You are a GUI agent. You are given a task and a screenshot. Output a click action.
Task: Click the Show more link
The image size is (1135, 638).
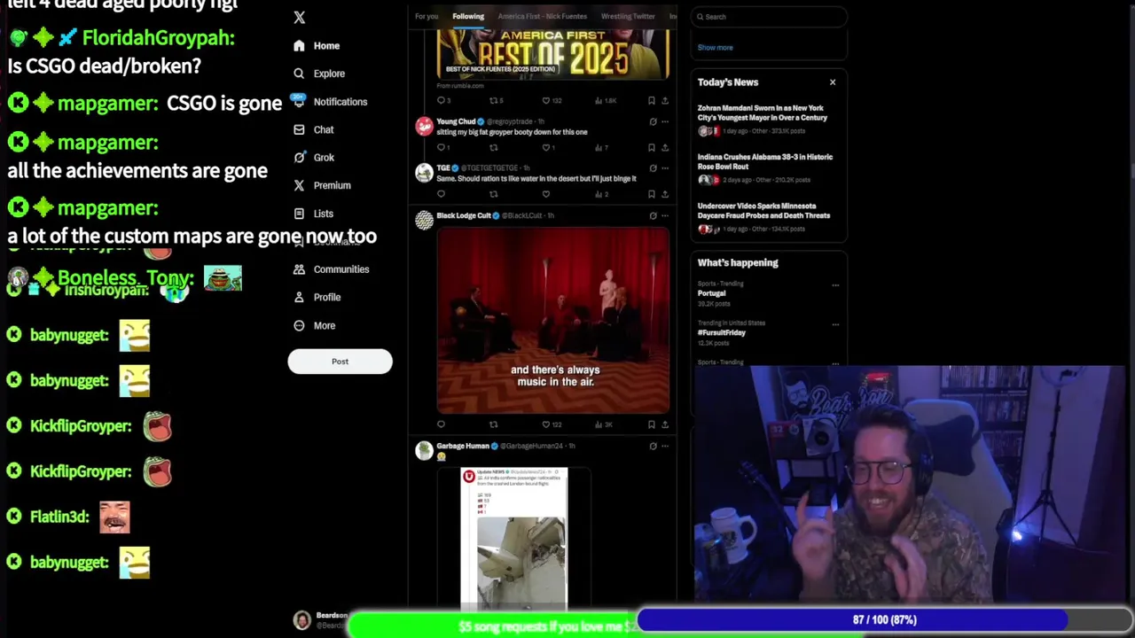point(715,48)
